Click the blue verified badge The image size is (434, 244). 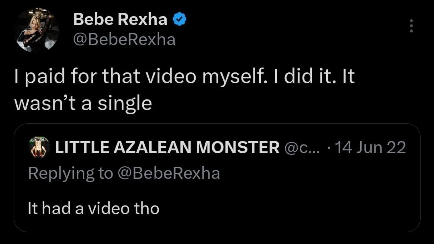click(x=179, y=20)
